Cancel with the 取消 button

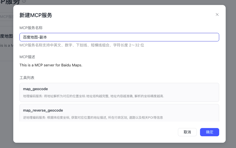click(x=187, y=132)
